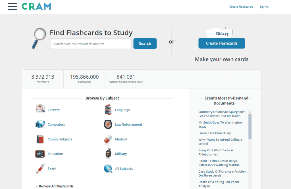The image size is (291, 189).
Task: Click the Careers subject icon
Action: pyautogui.click(x=40, y=109)
